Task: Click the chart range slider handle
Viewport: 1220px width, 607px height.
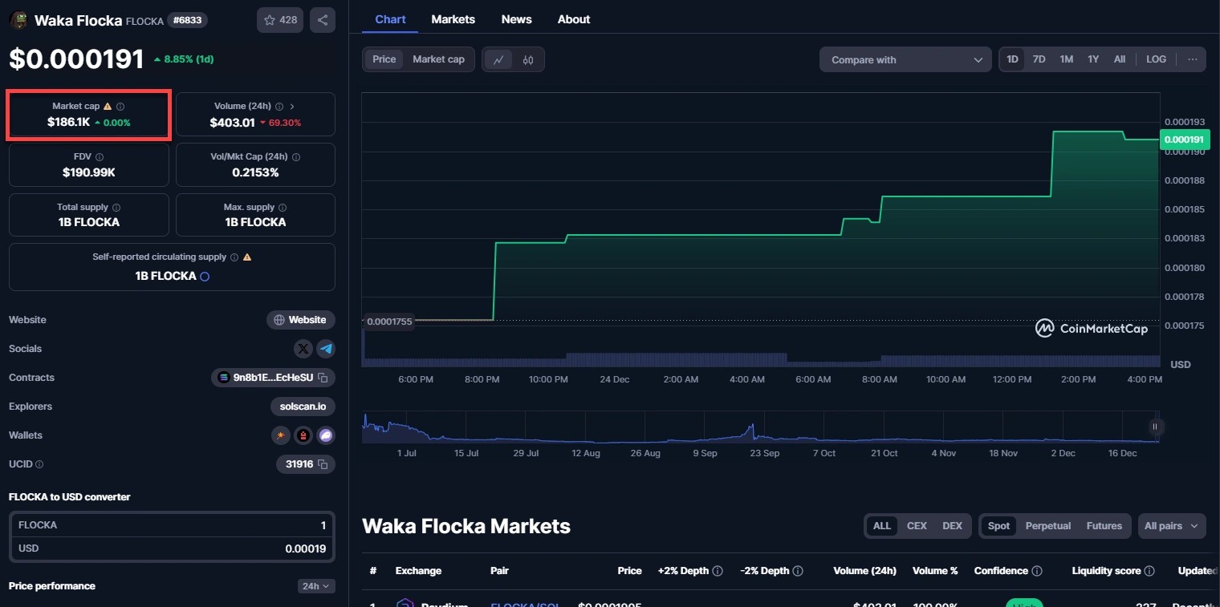Action: pos(1156,427)
